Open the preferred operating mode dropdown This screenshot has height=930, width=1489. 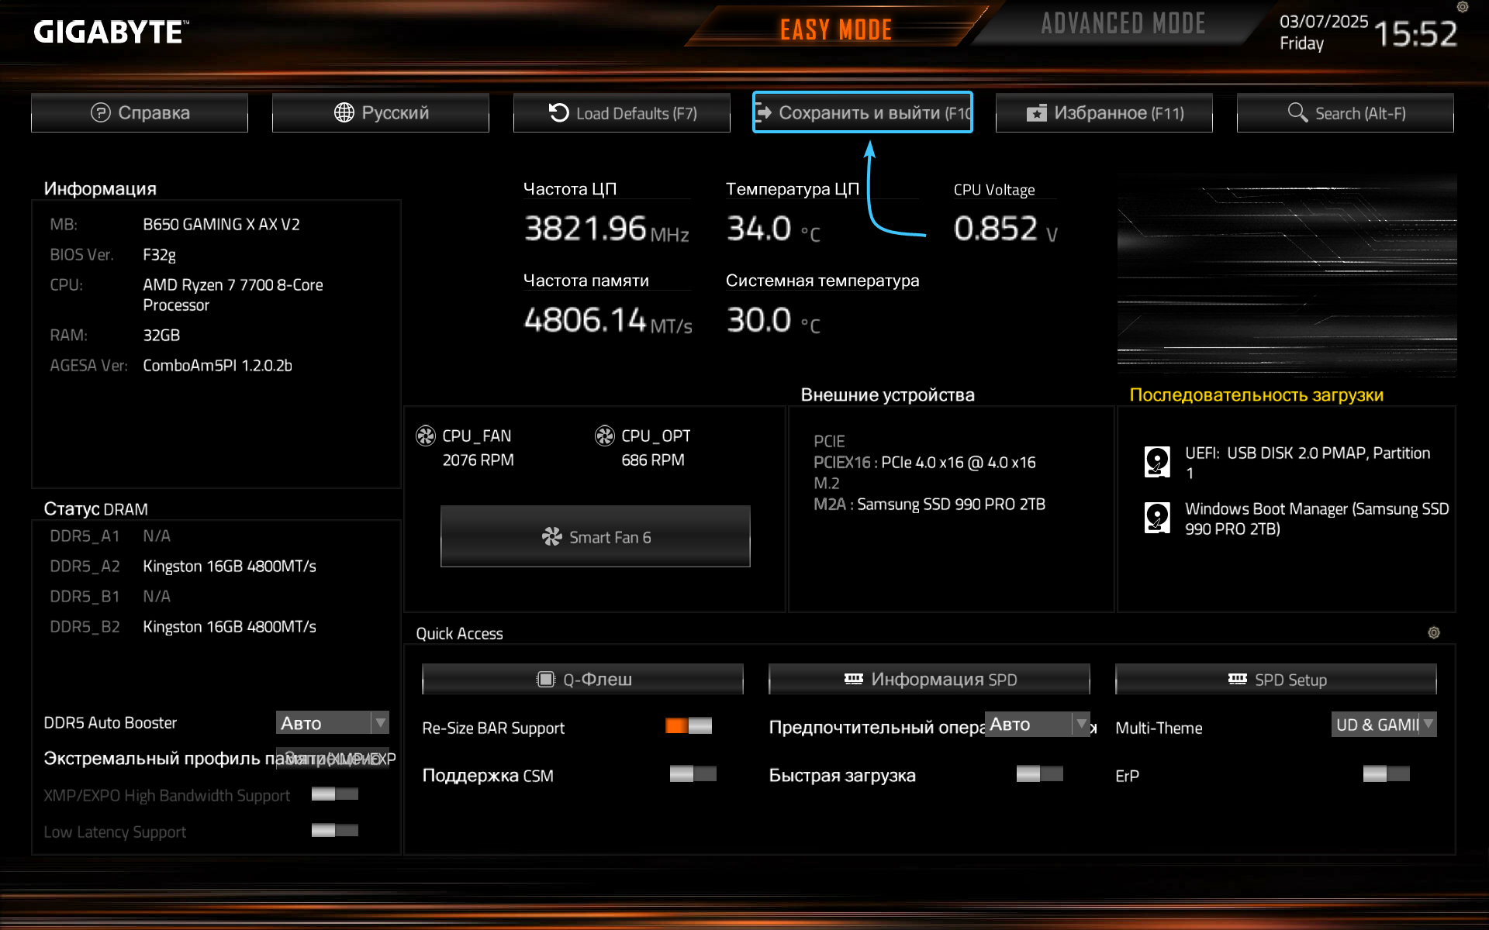(x=1038, y=724)
